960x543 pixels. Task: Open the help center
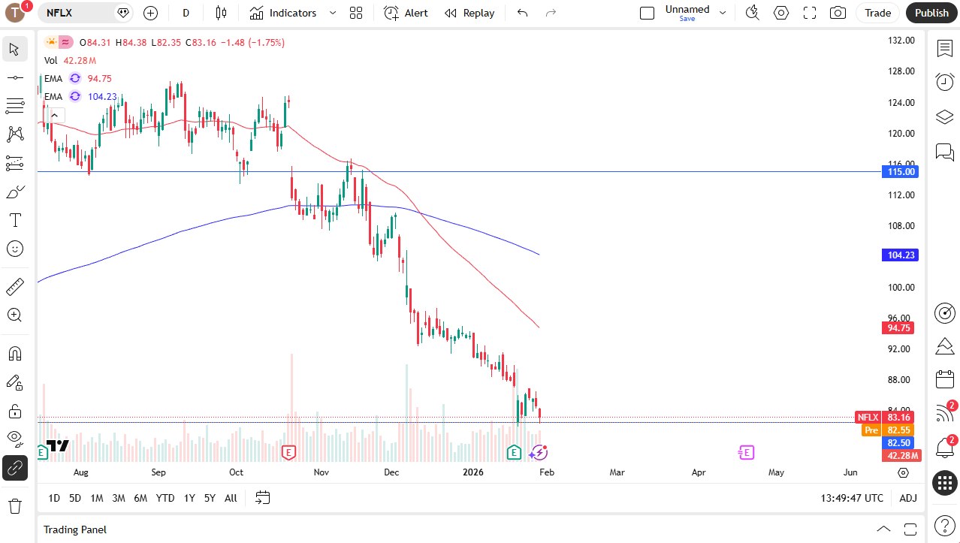point(944,526)
